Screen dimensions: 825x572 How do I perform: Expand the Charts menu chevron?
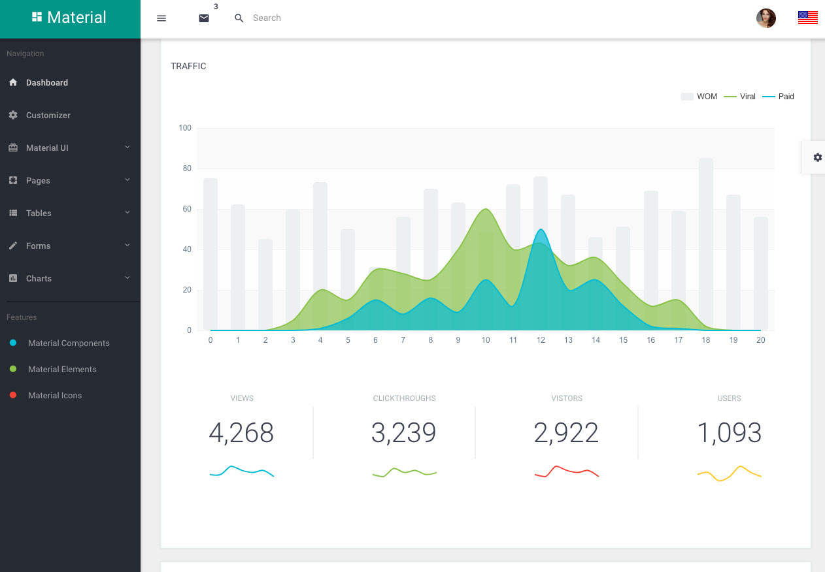(x=127, y=278)
